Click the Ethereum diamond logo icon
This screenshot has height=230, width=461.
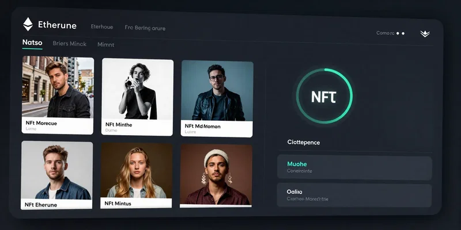coord(28,24)
